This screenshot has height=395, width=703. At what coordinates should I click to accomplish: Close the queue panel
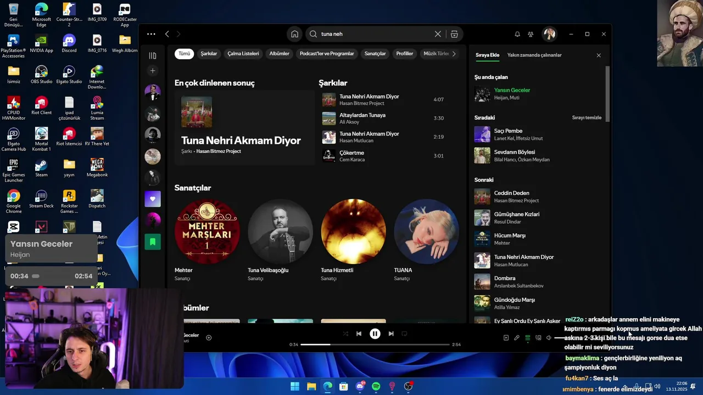599,55
